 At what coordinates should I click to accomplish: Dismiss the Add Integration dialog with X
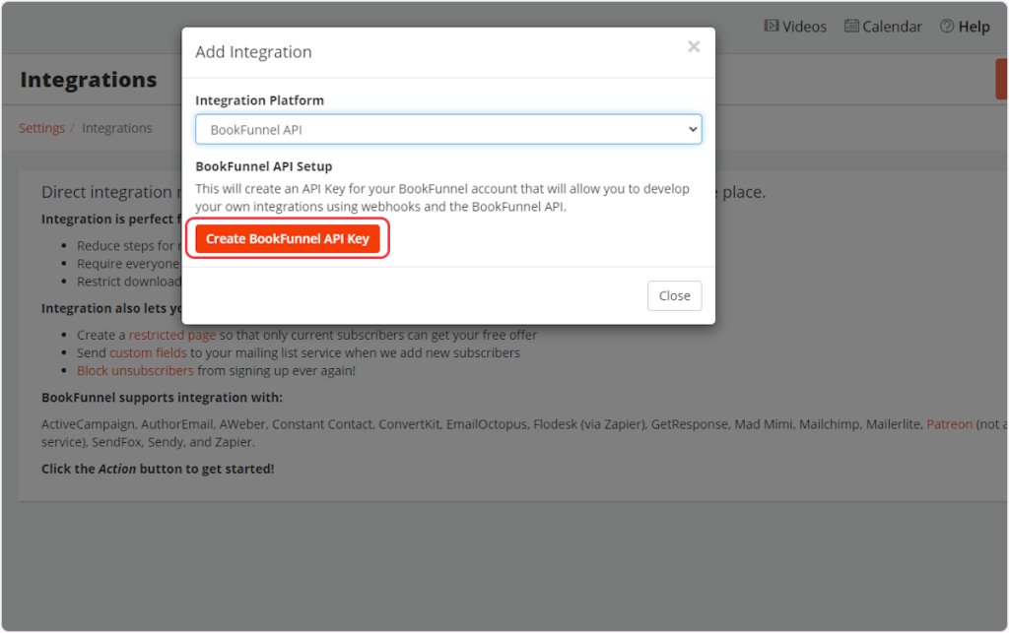(694, 47)
